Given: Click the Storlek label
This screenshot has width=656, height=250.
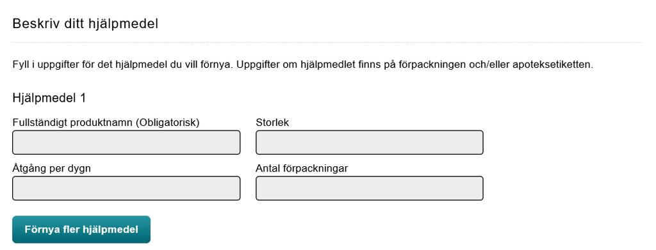Looking at the screenshot, I should click(272, 123).
